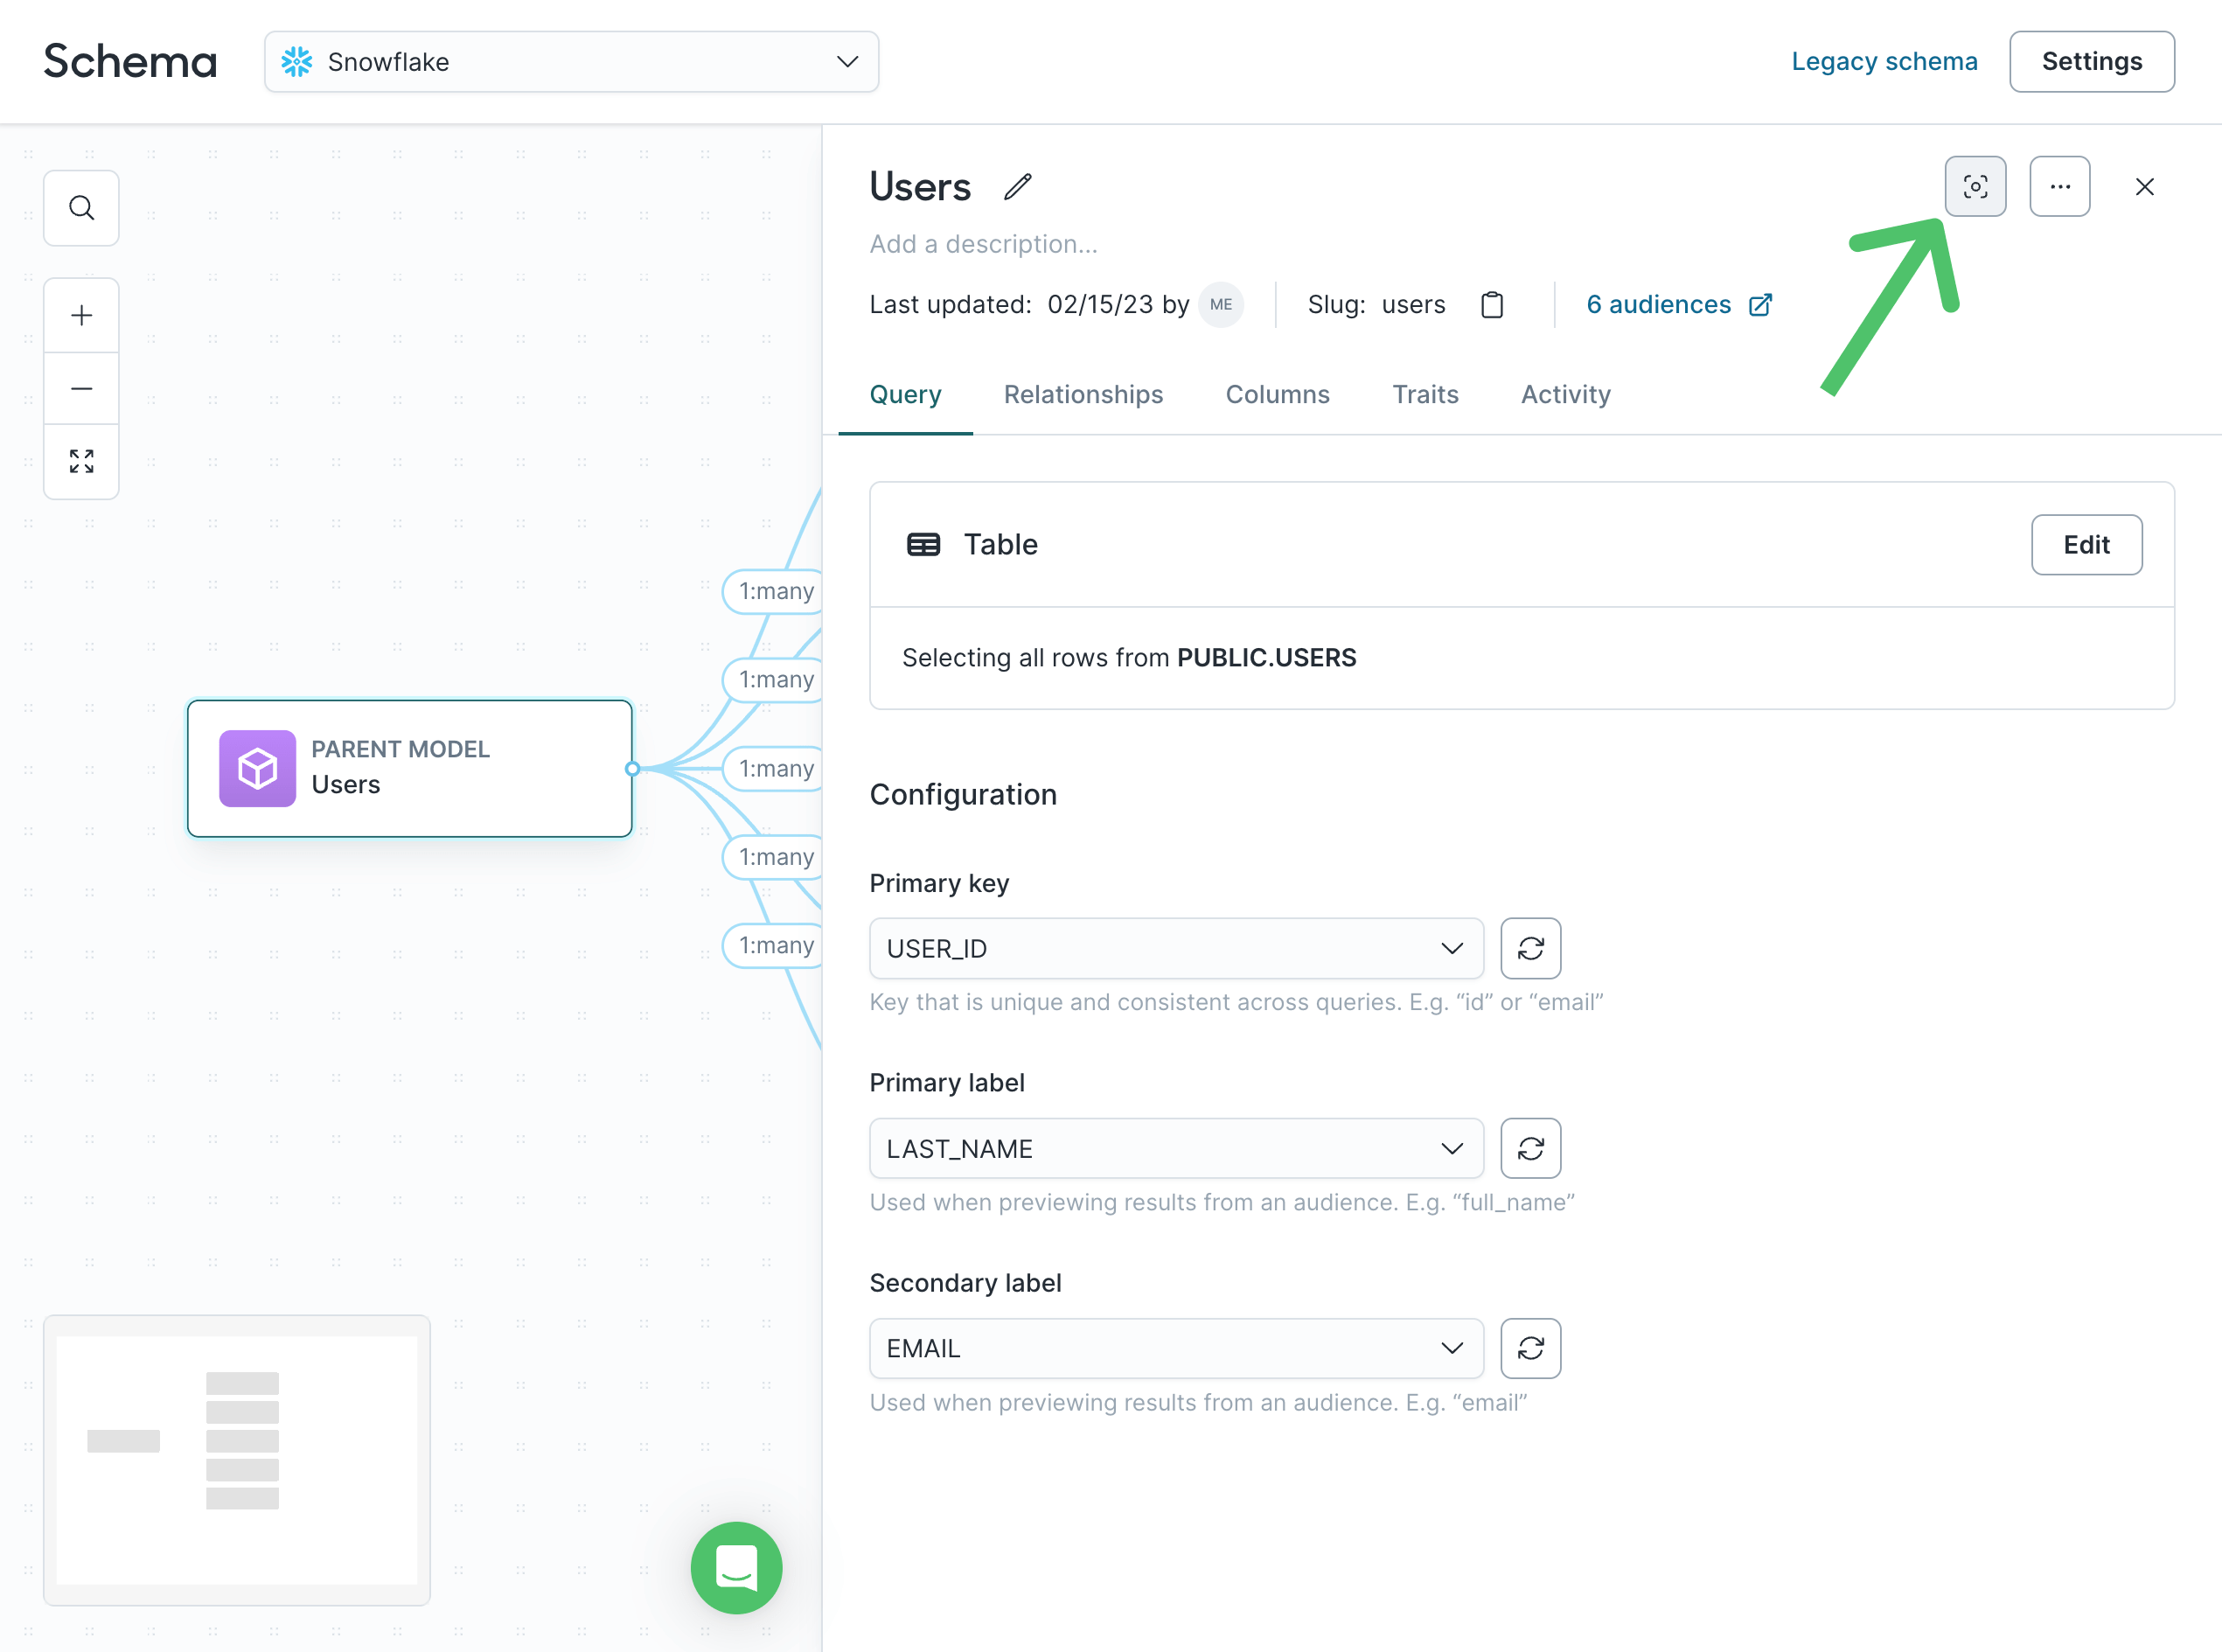Click the focus-on-model icon button
This screenshot has height=1652, width=2222.
tap(1974, 187)
